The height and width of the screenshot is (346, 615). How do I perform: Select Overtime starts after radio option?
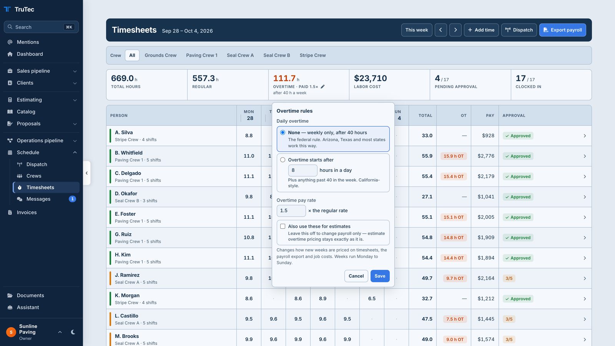[283, 160]
